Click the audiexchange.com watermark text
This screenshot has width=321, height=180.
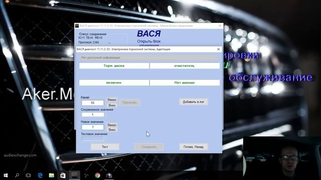pyautogui.click(x=20, y=155)
